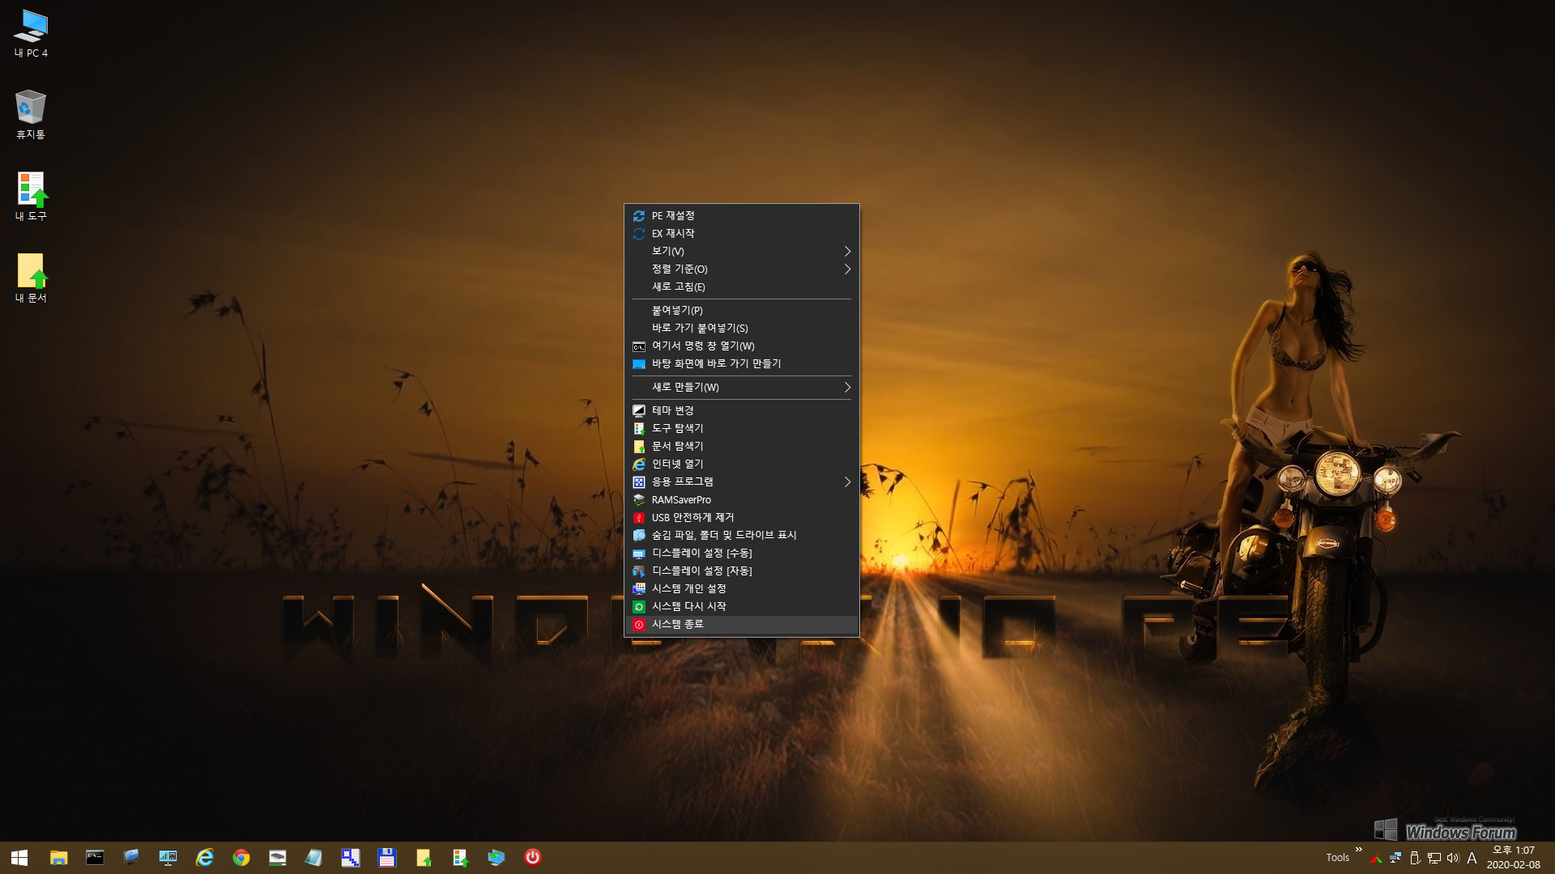Select the 휴지통 recycle bin icon

pyautogui.click(x=31, y=114)
